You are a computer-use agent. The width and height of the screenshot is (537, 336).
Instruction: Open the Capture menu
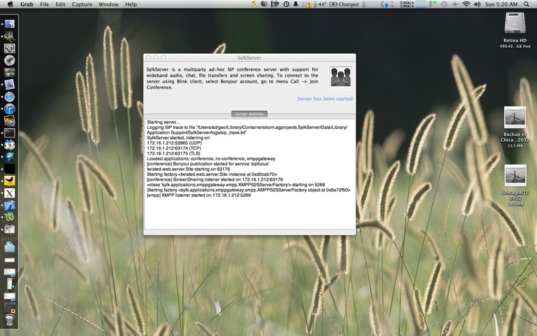(x=82, y=4)
